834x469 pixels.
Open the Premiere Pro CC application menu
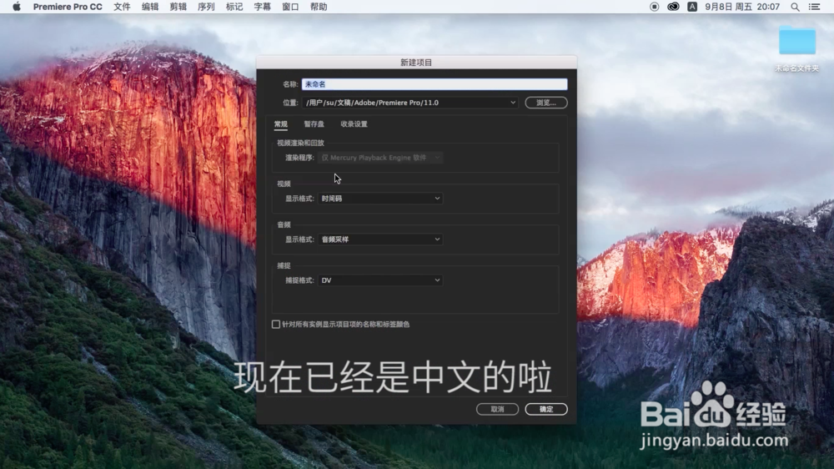(68, 7)
